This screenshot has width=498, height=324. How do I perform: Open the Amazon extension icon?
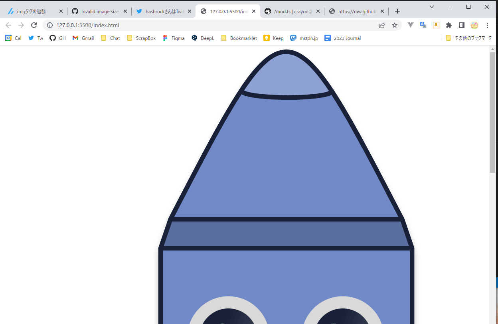(x=436, y=25)
